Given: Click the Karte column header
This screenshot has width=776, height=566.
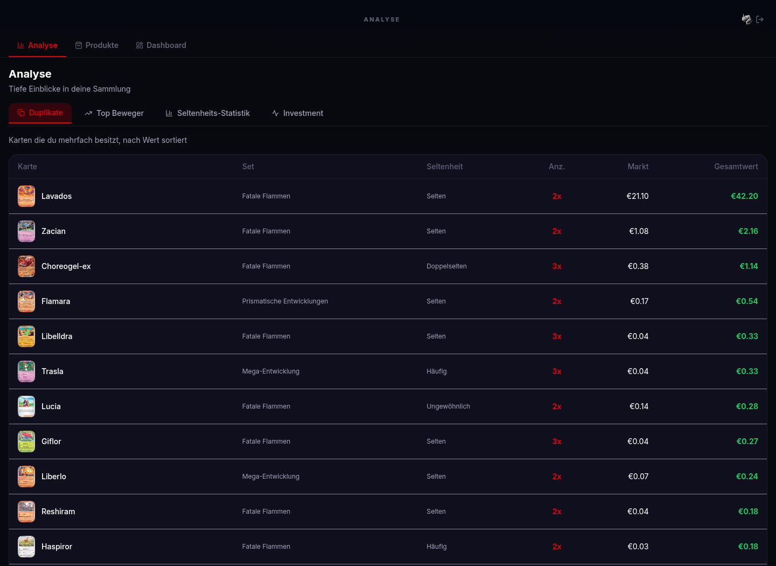Looking at the screenshot, I should pos(27,167).
